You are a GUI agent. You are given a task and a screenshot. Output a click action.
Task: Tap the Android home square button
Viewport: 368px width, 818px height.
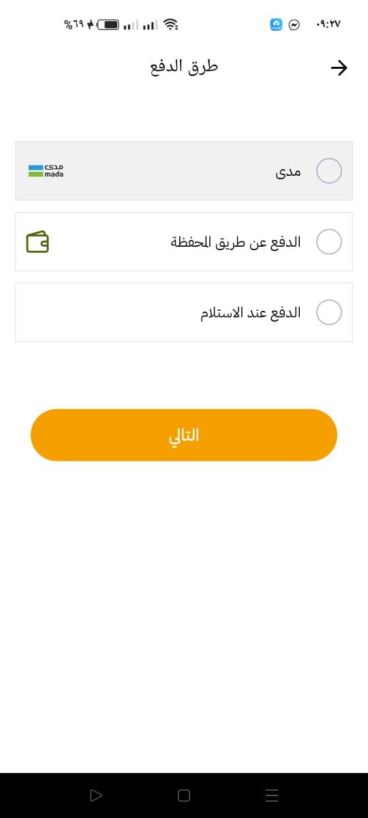(x=183, y=795)
